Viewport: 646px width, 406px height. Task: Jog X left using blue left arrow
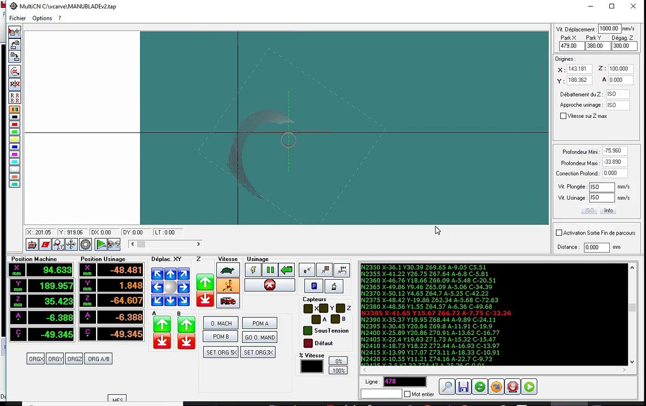pos(158,286)
